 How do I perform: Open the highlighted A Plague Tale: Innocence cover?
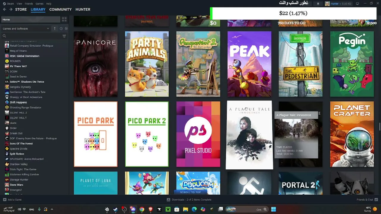(x=249, y=135)
